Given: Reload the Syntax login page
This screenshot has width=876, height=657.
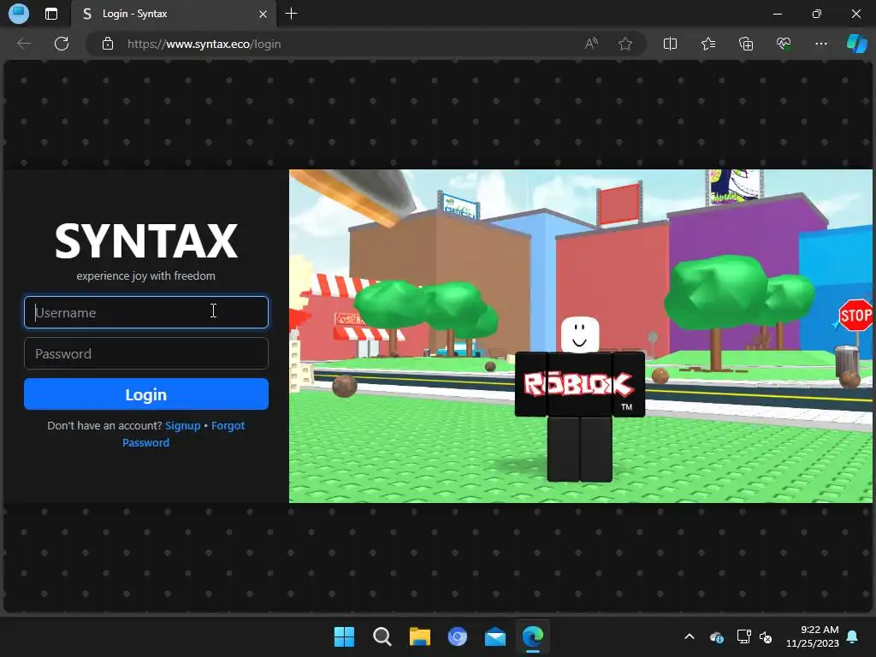Looking at the screenshot, I should 62,44.
